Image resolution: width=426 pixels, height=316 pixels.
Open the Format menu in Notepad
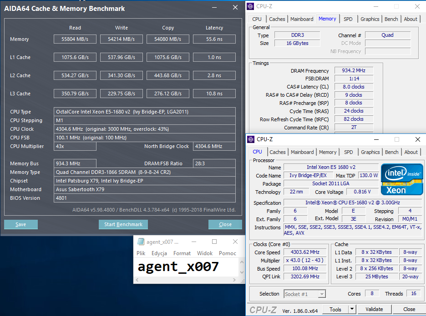point(182,253)
